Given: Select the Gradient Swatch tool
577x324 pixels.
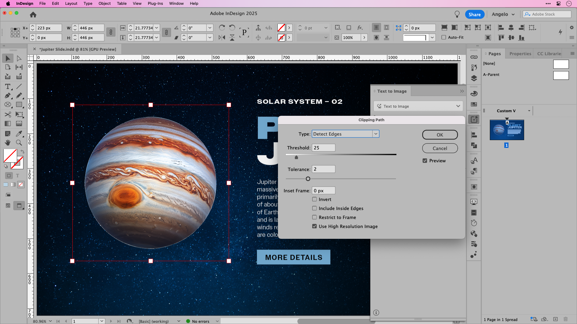Looking at the screenshot, I should [x=8, y=123].
